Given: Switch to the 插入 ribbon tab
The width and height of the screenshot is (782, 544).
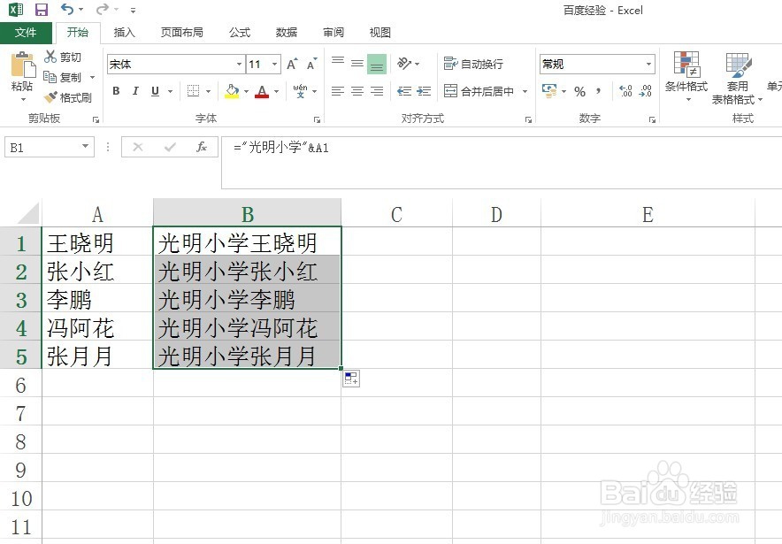Looking at the screenshot, I should point(123,32).
